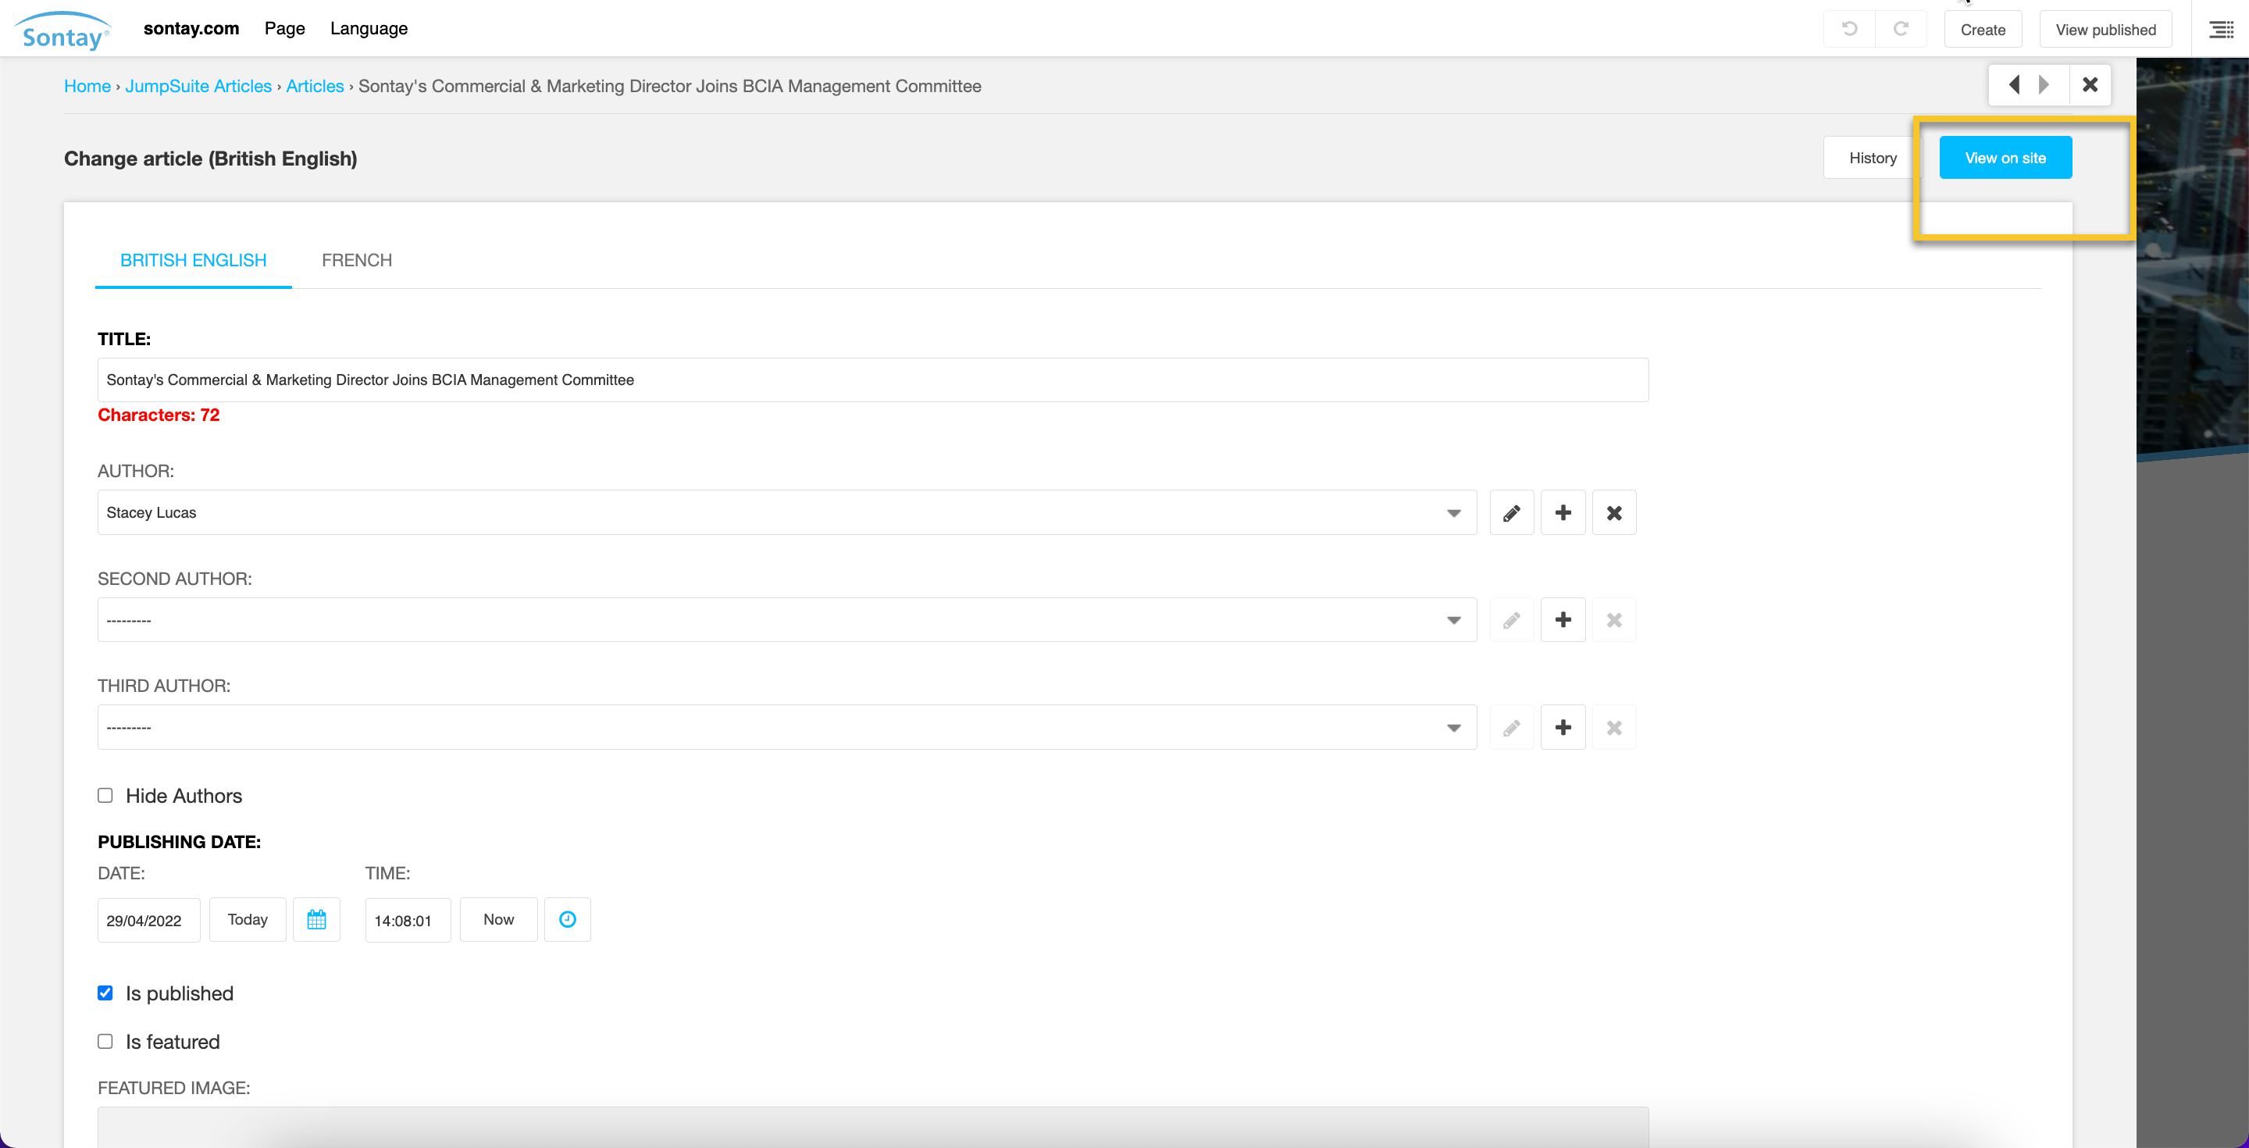Open the Third Author dropdown

[x=786, y=727]
